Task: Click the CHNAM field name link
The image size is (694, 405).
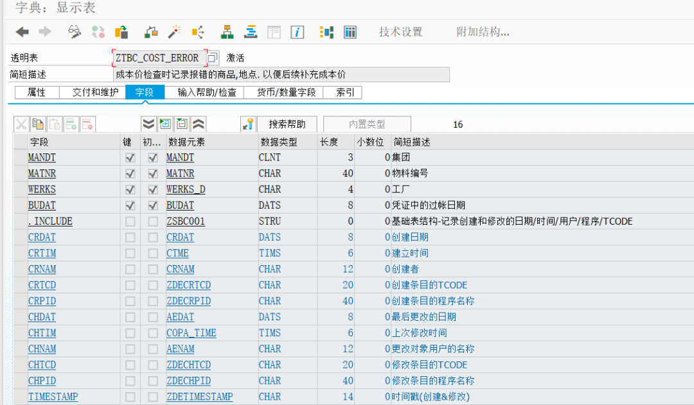Action: coord(42,349)
